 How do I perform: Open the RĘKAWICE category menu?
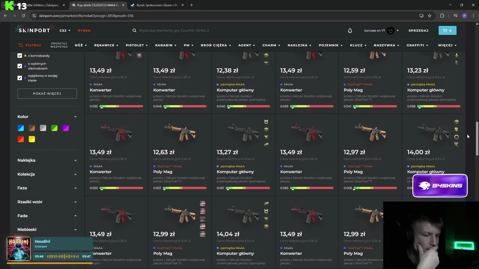(x=106, y=45)
